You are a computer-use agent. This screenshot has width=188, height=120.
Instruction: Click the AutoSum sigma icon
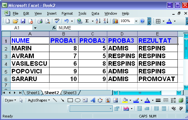pyautogui.click(x=87, y=21)
